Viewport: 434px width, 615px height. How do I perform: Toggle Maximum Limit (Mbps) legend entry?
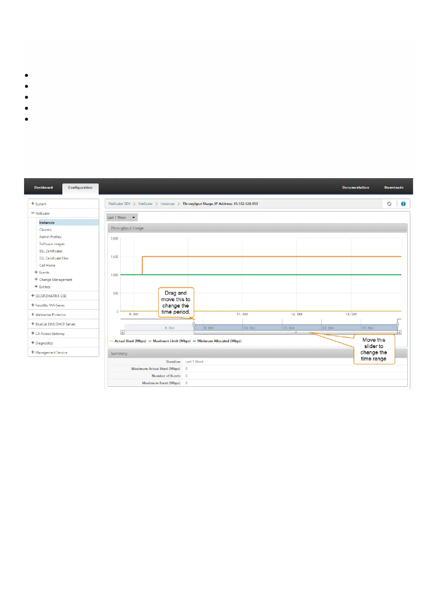pyautogui.click(x=170, y=341)
